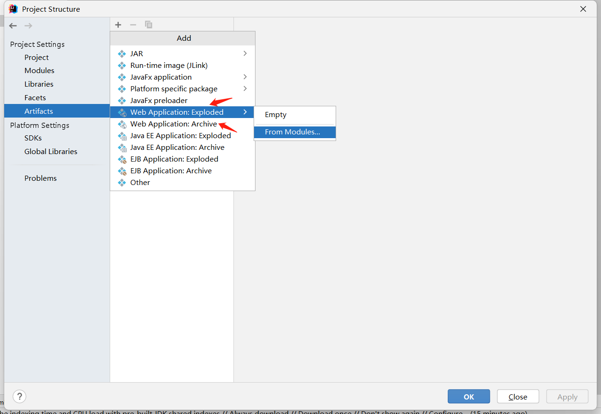Click the Add popup header

point(183,38)
